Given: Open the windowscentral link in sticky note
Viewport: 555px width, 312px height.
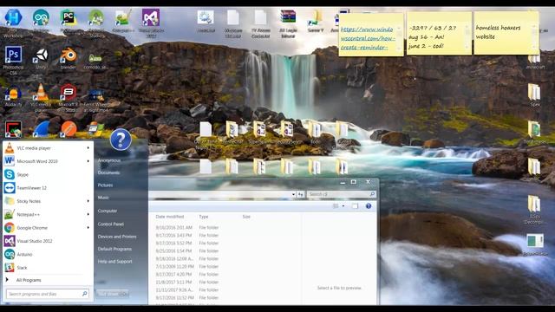Looking at the screenshot, I should 367,38.
